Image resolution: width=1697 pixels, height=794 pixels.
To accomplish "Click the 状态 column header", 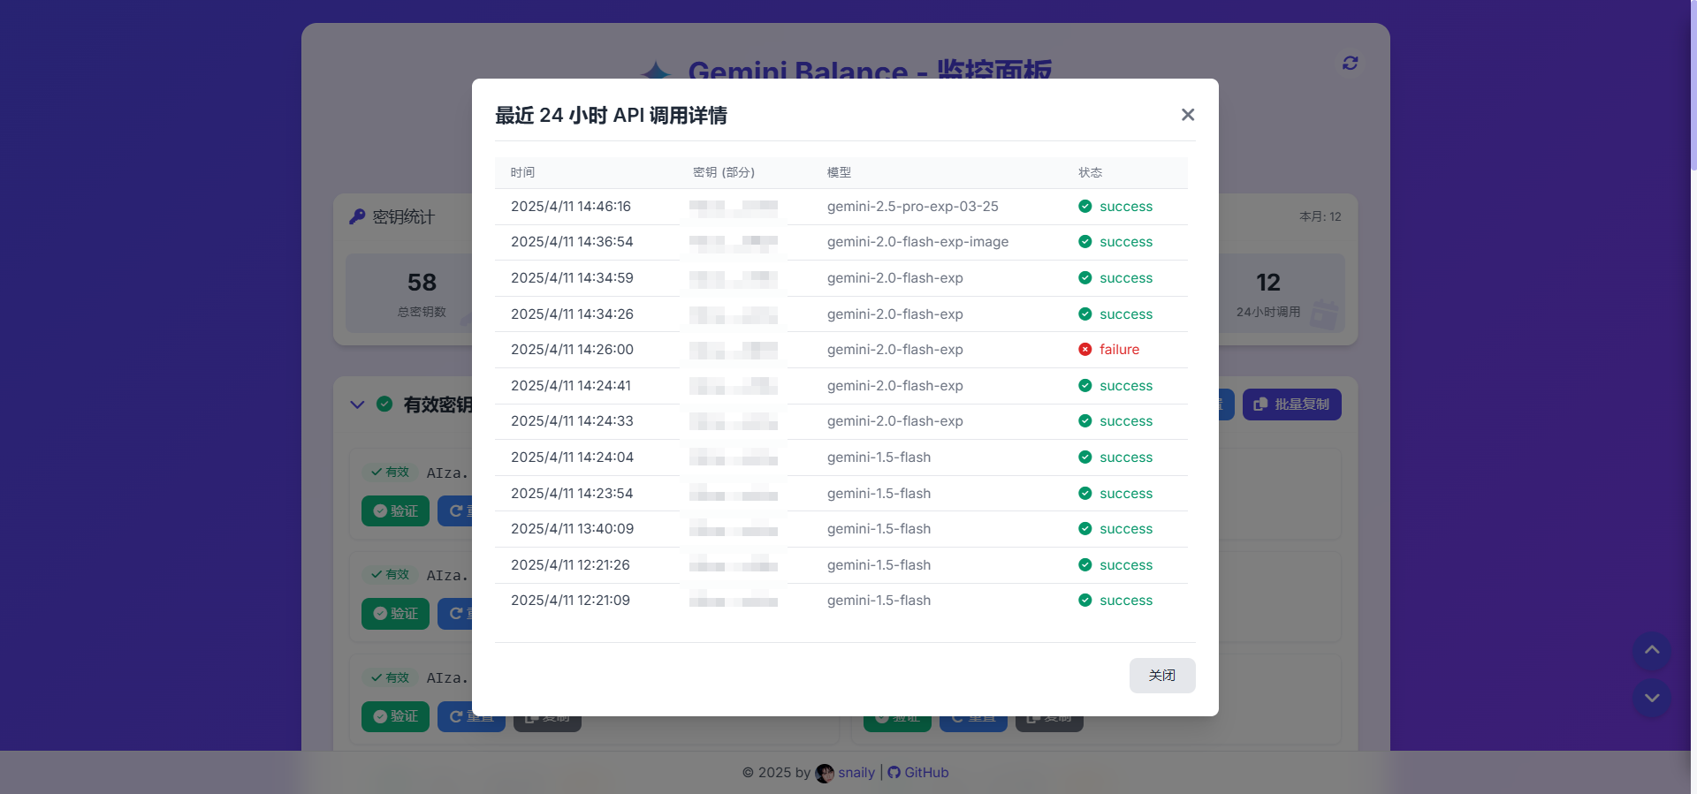I will tap(1090, 173).
